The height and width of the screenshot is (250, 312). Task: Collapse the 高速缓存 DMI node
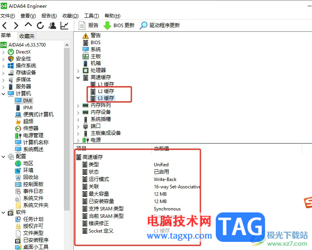pyautogui.click(x=78, y=78)
